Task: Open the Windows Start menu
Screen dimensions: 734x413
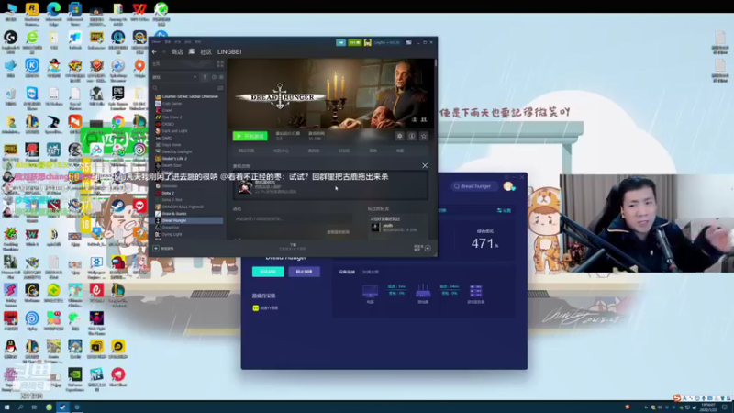Action: click(x=6, y=407)
